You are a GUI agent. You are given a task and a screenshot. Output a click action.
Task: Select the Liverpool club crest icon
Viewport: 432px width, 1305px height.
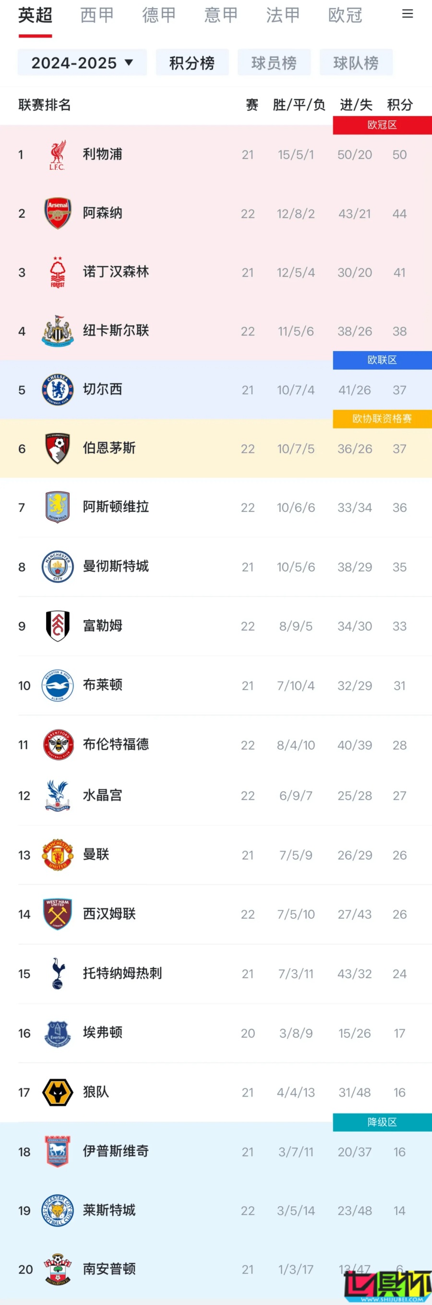(57, 155)
